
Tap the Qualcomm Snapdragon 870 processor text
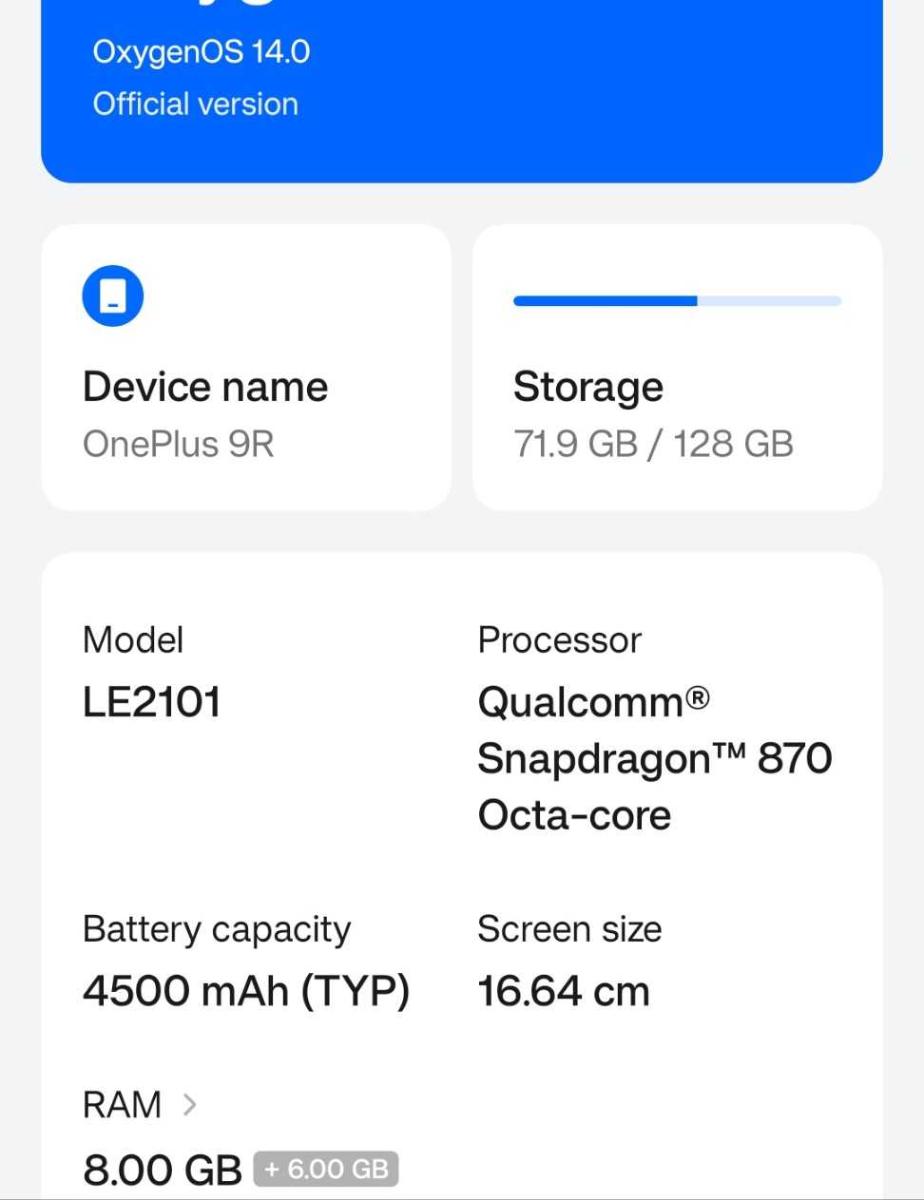coord(654,758)
